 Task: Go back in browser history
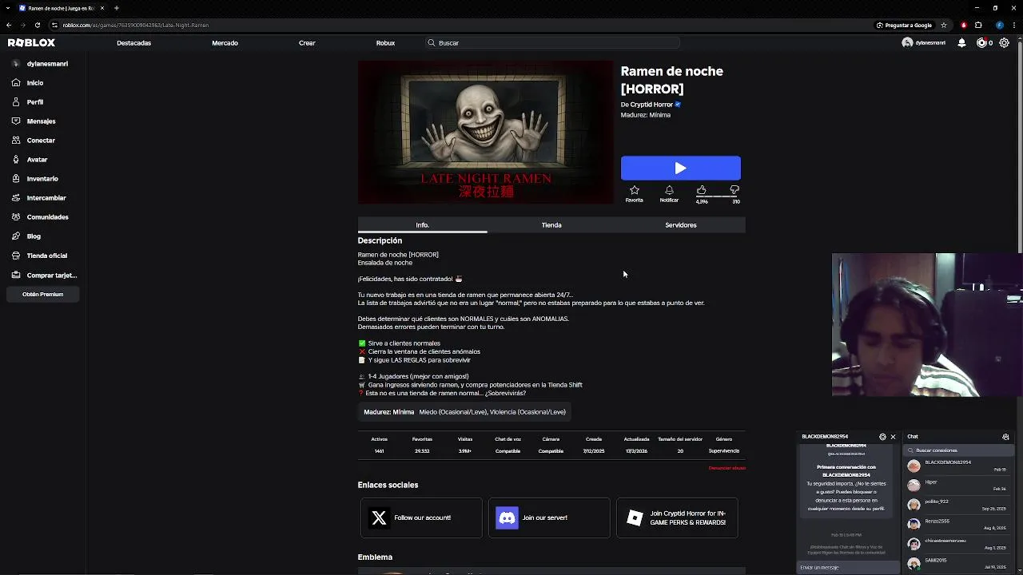click(x=9, y=25)
